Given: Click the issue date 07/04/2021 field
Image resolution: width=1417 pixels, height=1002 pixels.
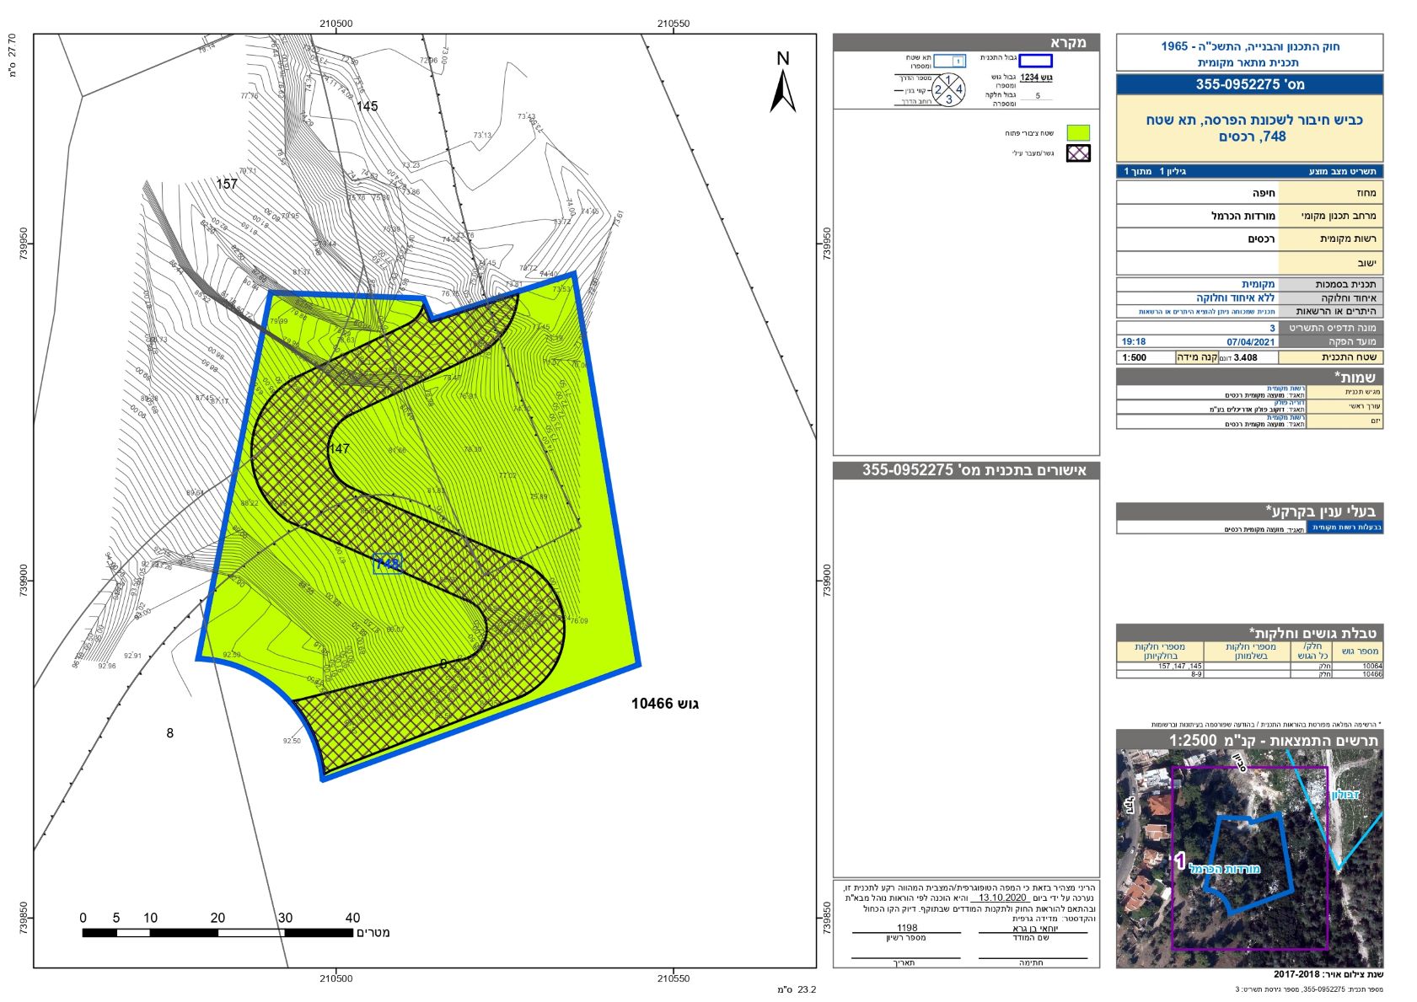Looking at the screenshot, I should (x=1251, y=342).
